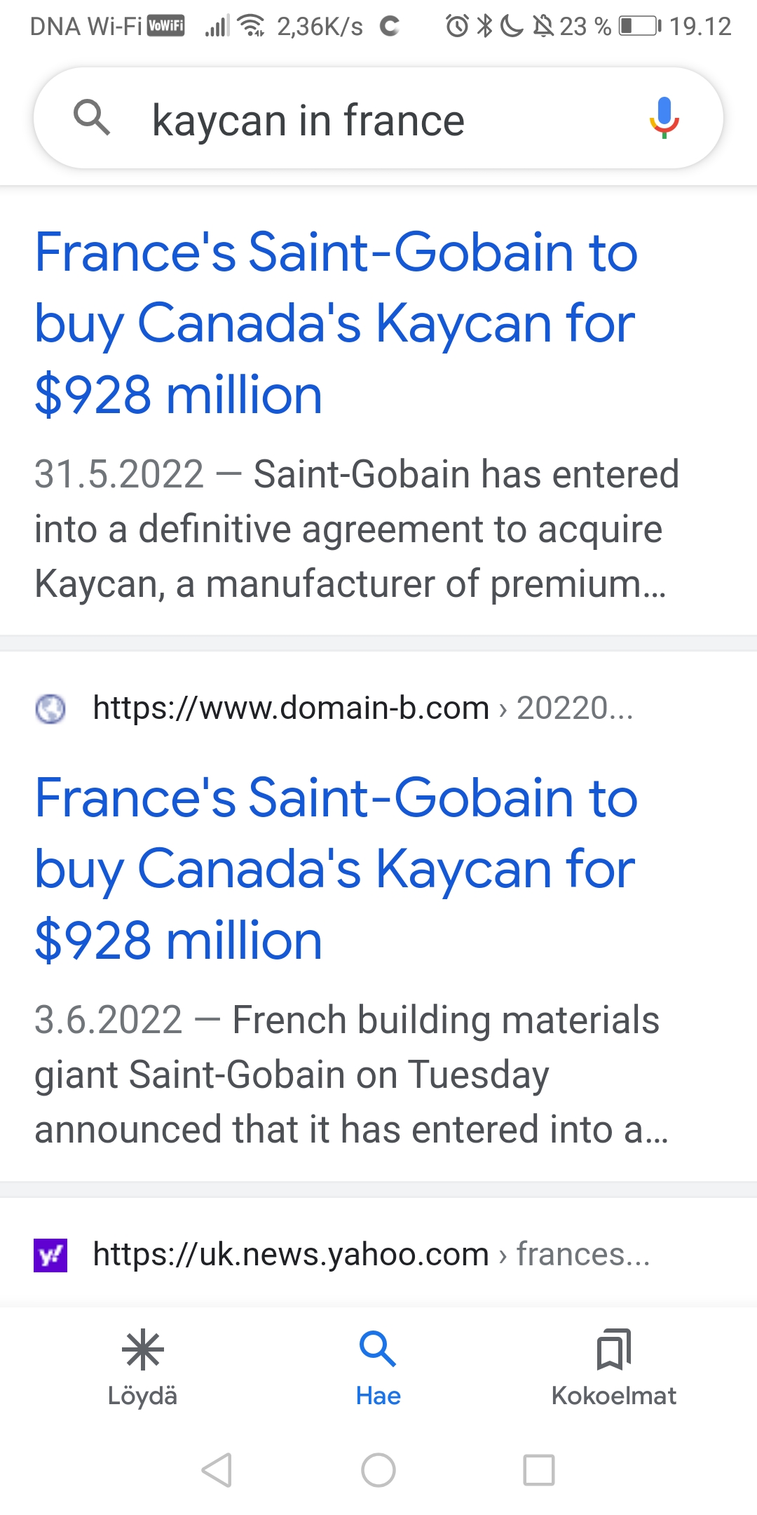The height and width of the screenshot is (1515, 757).
Task: Tap the Wi-Fi signal icon in status bar
Action: (x=251, y=26)
